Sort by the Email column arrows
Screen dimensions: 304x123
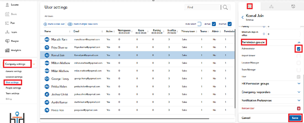(x=102, y=31)
